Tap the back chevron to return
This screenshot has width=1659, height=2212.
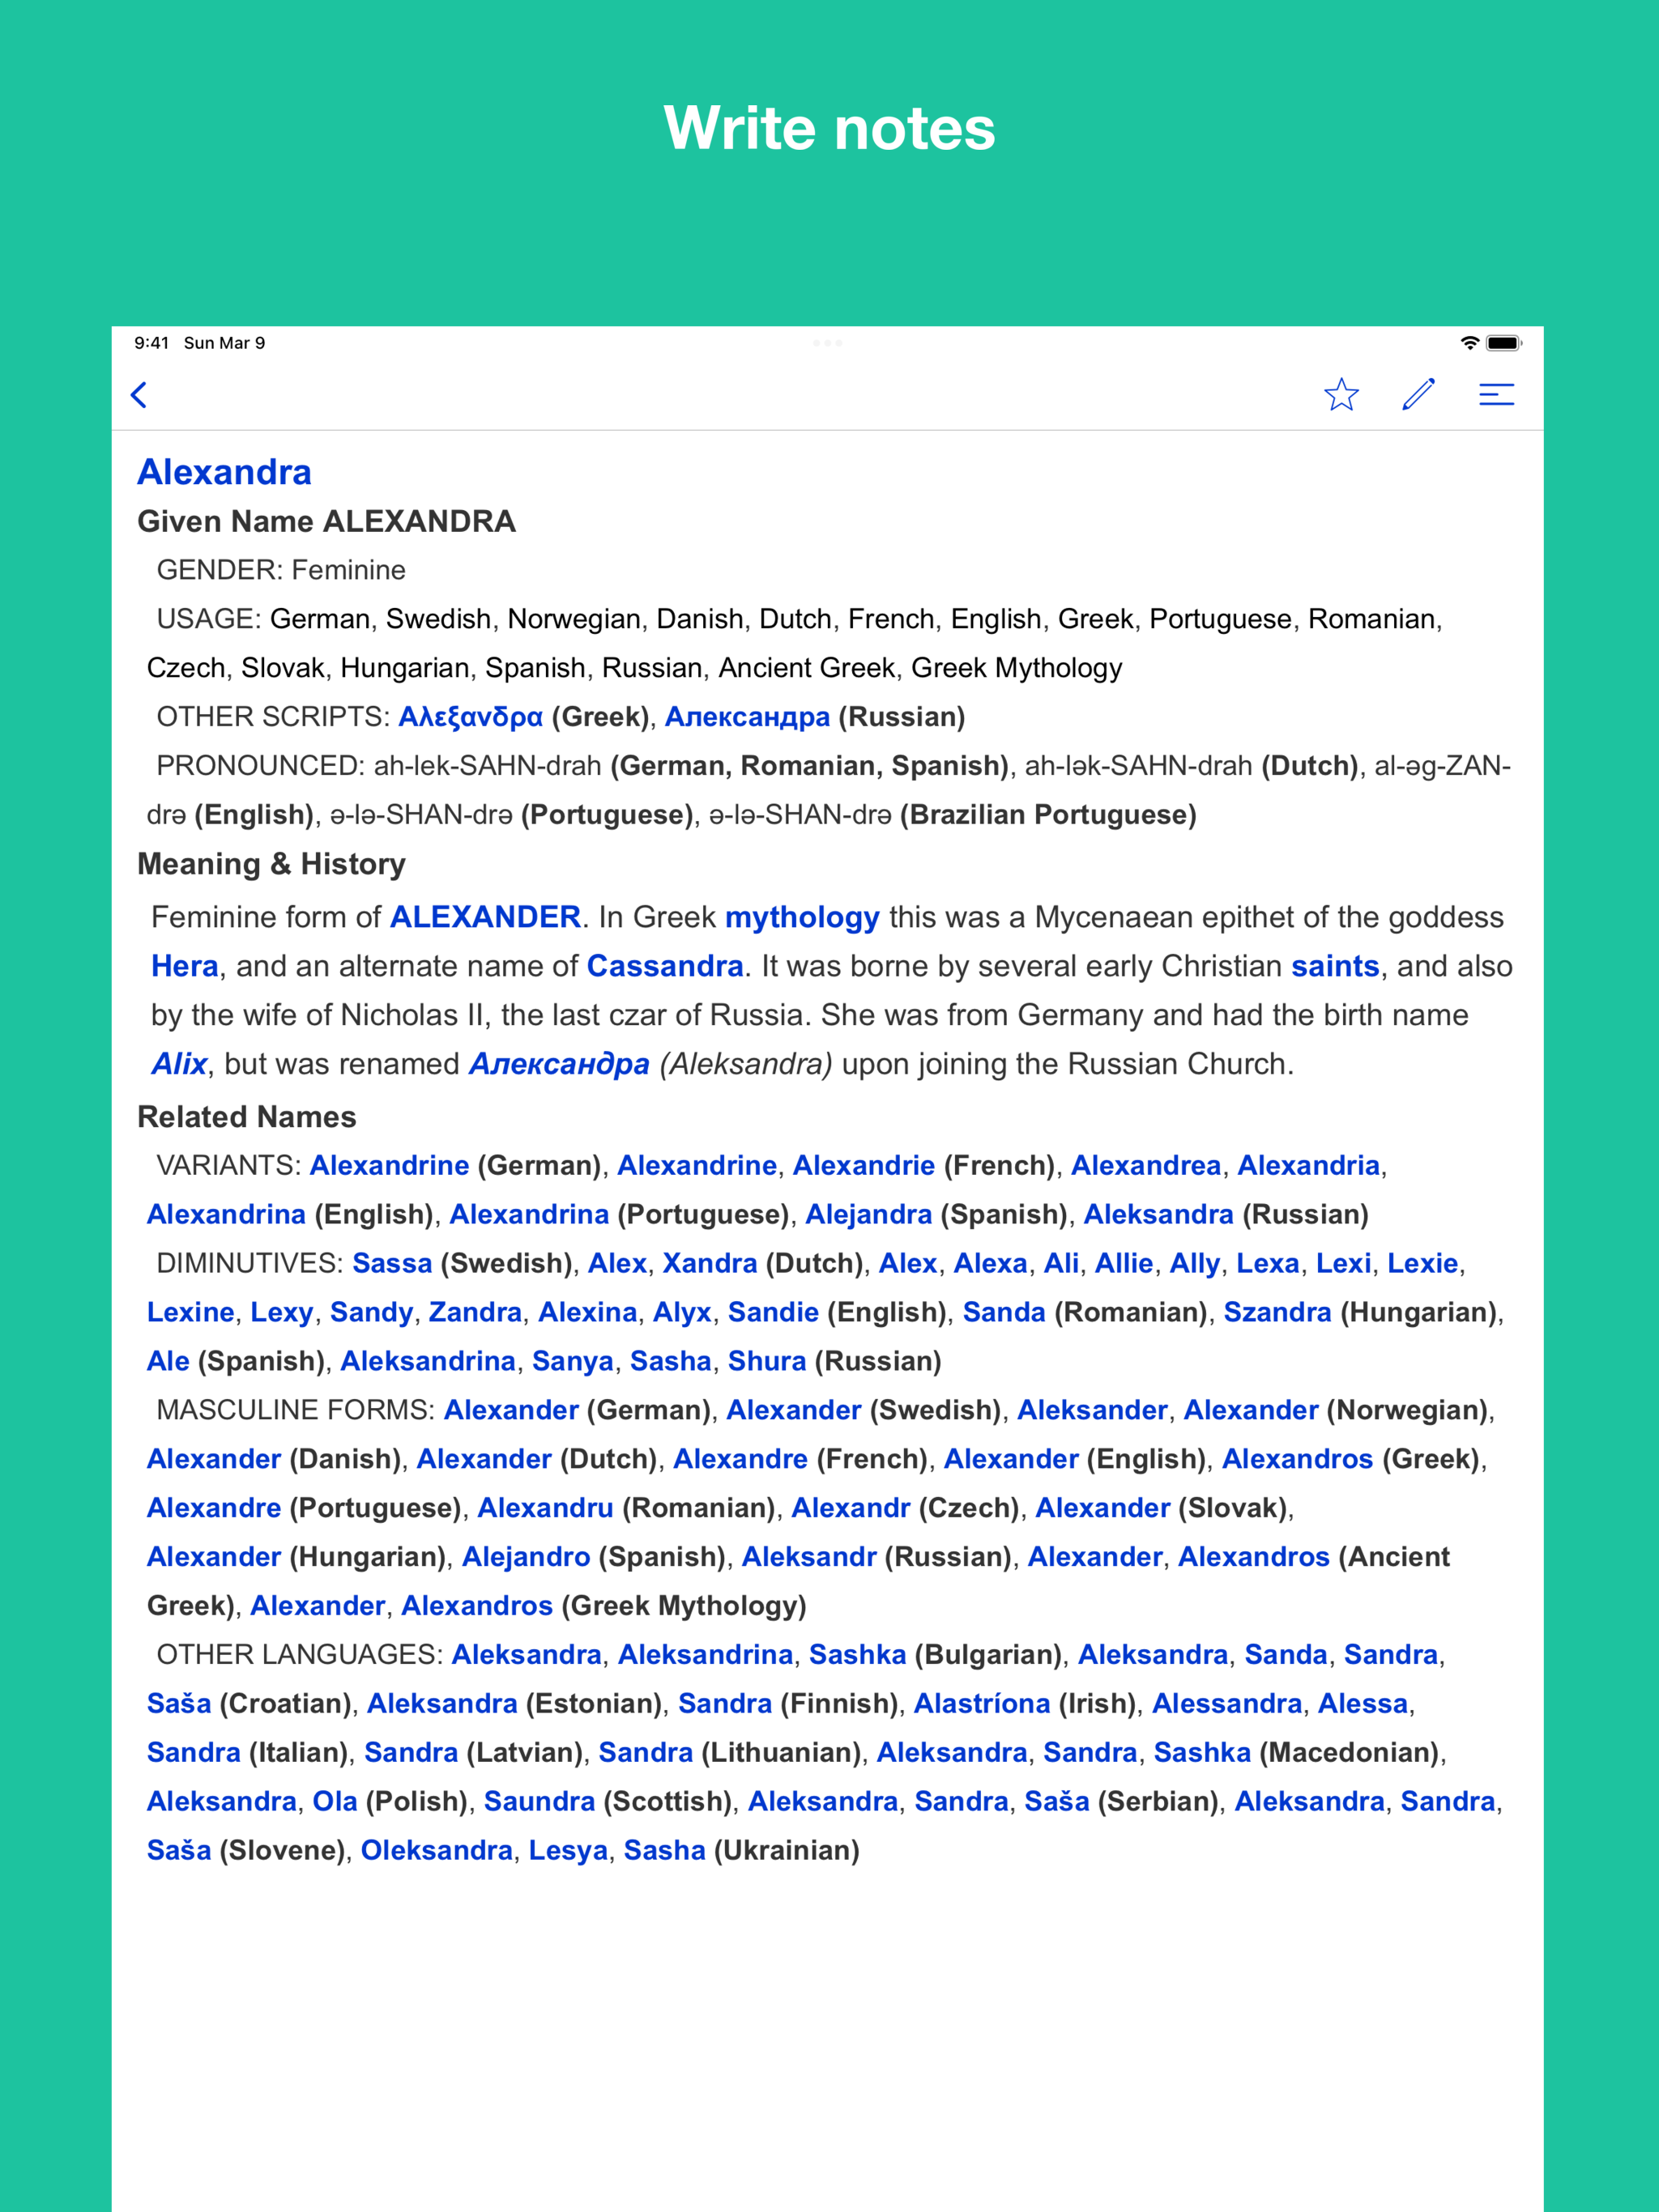[140, 395]
